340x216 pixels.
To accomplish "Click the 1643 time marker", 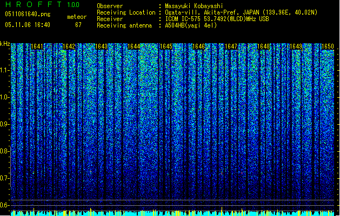I will tap(101, 46).
